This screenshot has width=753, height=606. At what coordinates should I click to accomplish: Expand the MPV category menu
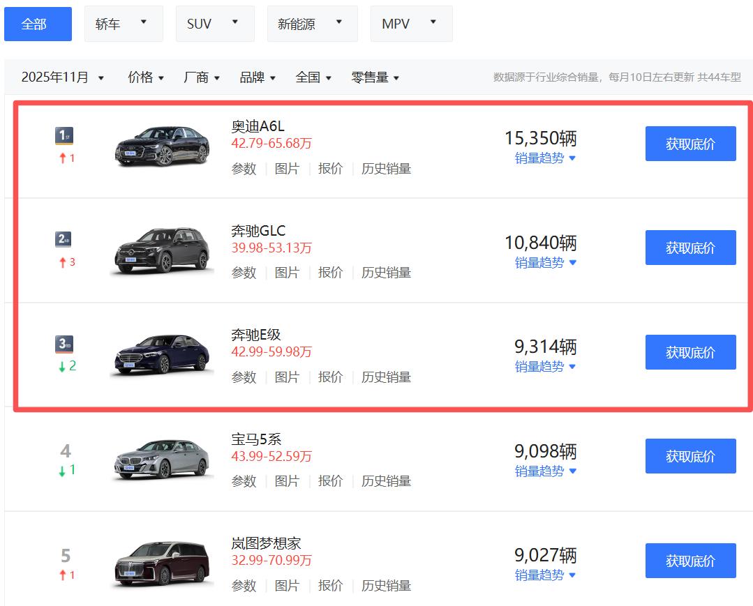[x=411, y=24]
